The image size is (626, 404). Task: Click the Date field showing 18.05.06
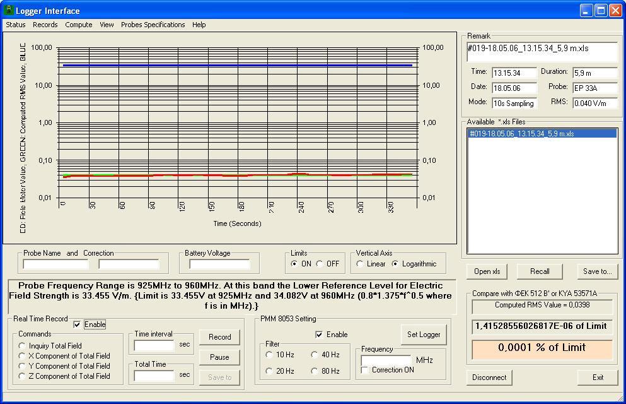514,88
